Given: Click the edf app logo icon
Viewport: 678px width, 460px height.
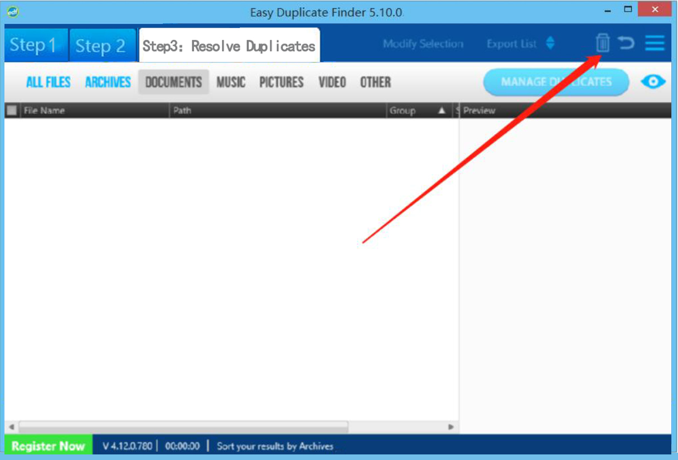Looking at the screenshot, I should tap(12, 12).
